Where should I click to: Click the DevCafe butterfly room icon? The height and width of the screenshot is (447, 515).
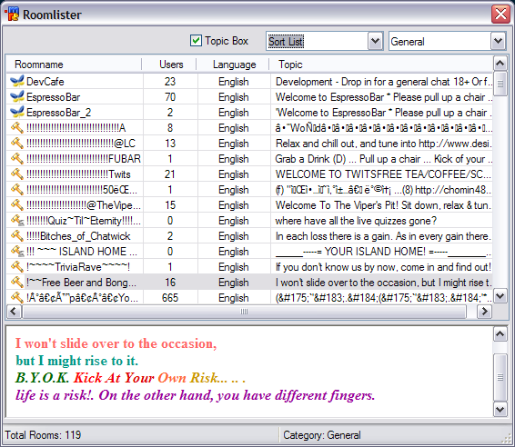[17, 81]
